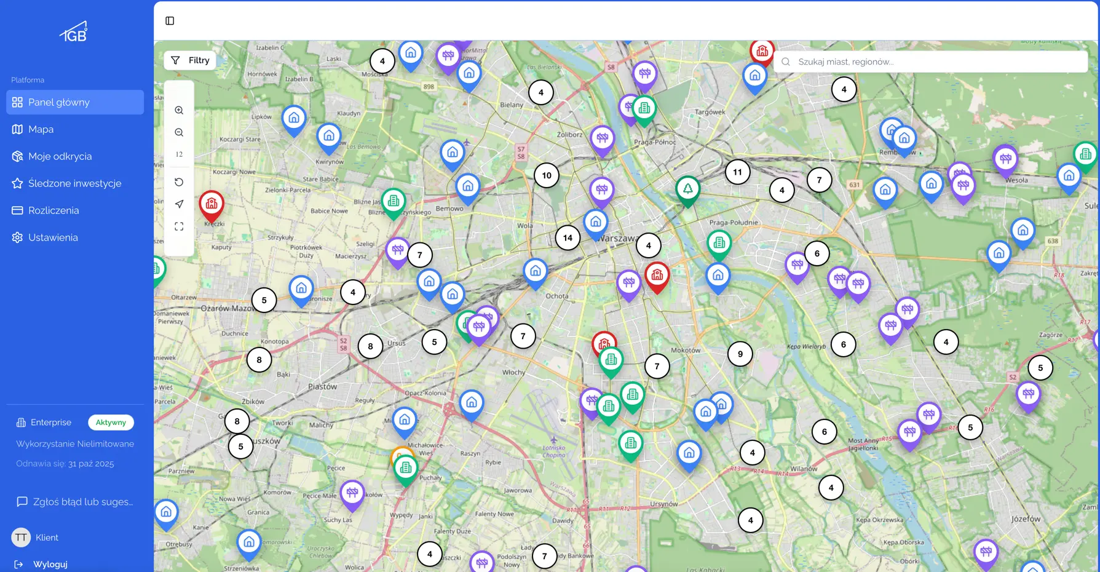
Task: Enter fullscreen map view via the expand icon
Action: [x=179, y=226]
